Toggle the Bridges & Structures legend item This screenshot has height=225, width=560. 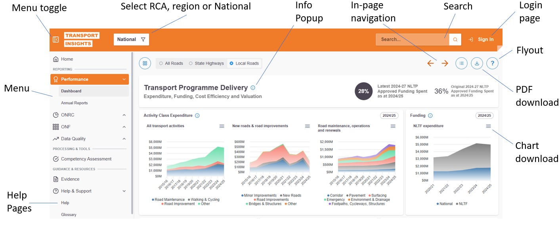pos(264,204)
